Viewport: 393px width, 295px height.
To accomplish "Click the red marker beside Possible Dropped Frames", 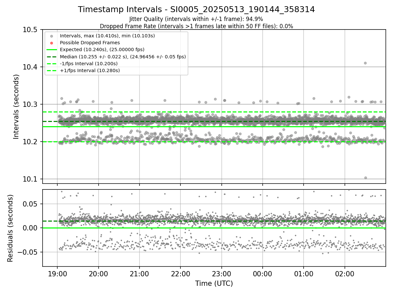I will pos(51,43).
